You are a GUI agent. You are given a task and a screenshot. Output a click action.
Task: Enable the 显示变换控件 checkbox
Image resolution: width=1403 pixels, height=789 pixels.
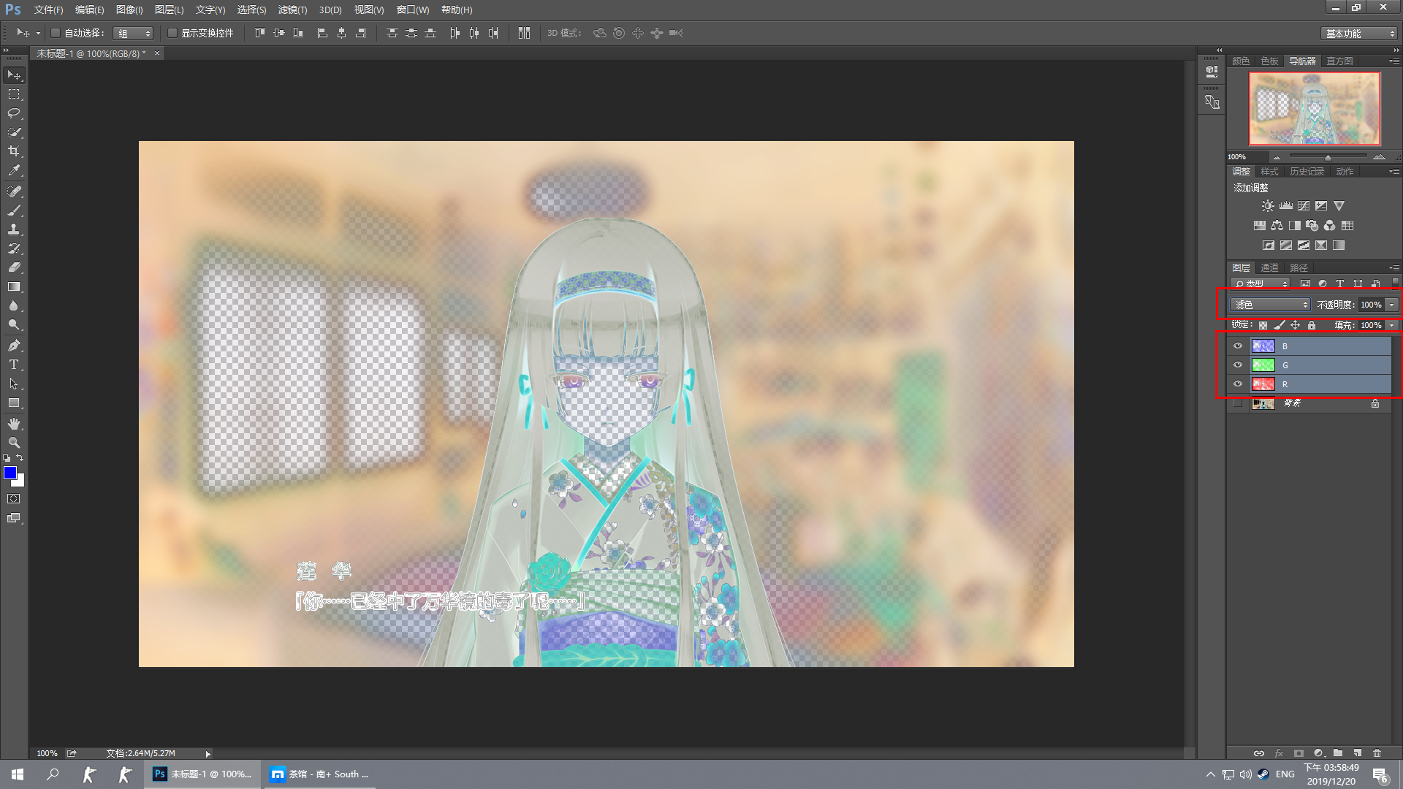172,33
